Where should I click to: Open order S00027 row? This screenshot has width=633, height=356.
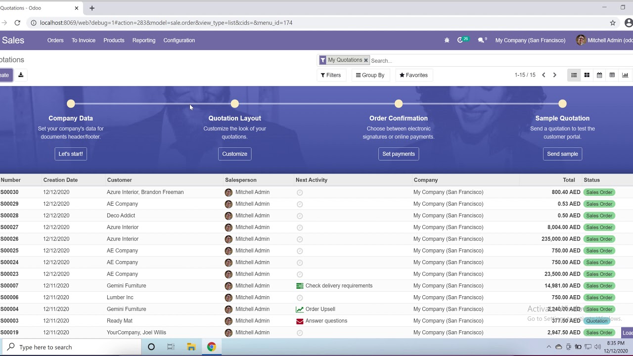click(x=316, y=227)
